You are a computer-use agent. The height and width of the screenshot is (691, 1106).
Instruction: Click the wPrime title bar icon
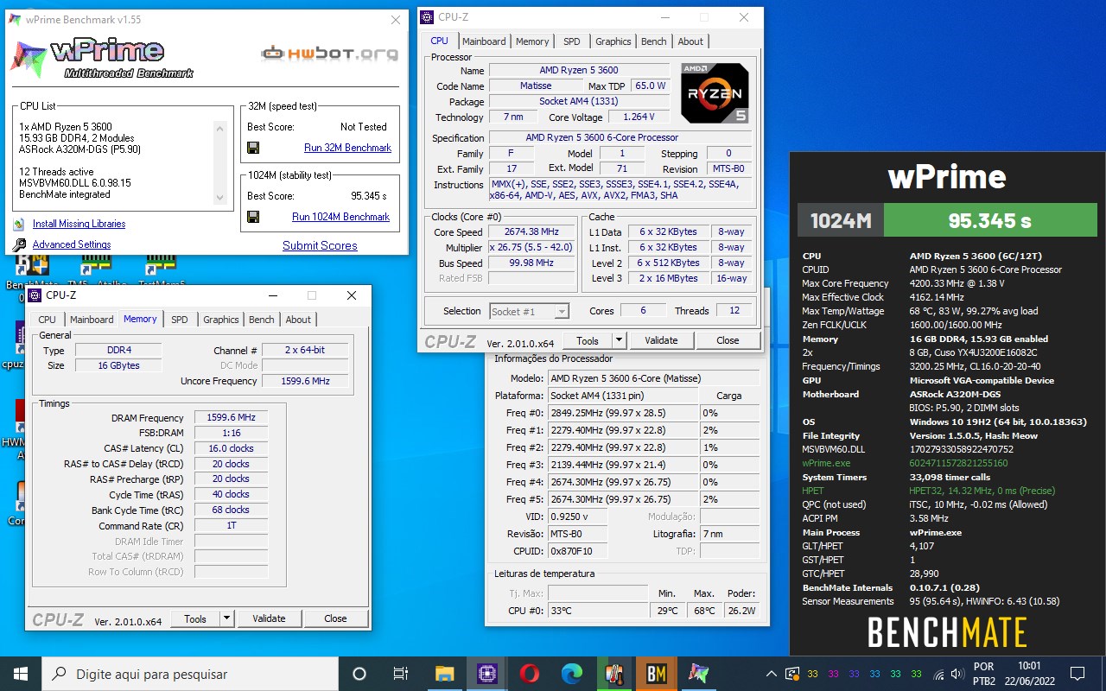click(15, 20)
